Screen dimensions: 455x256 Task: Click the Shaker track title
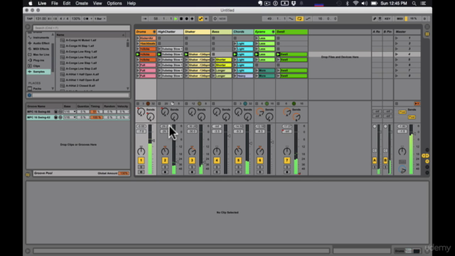[x=190, y=31]
